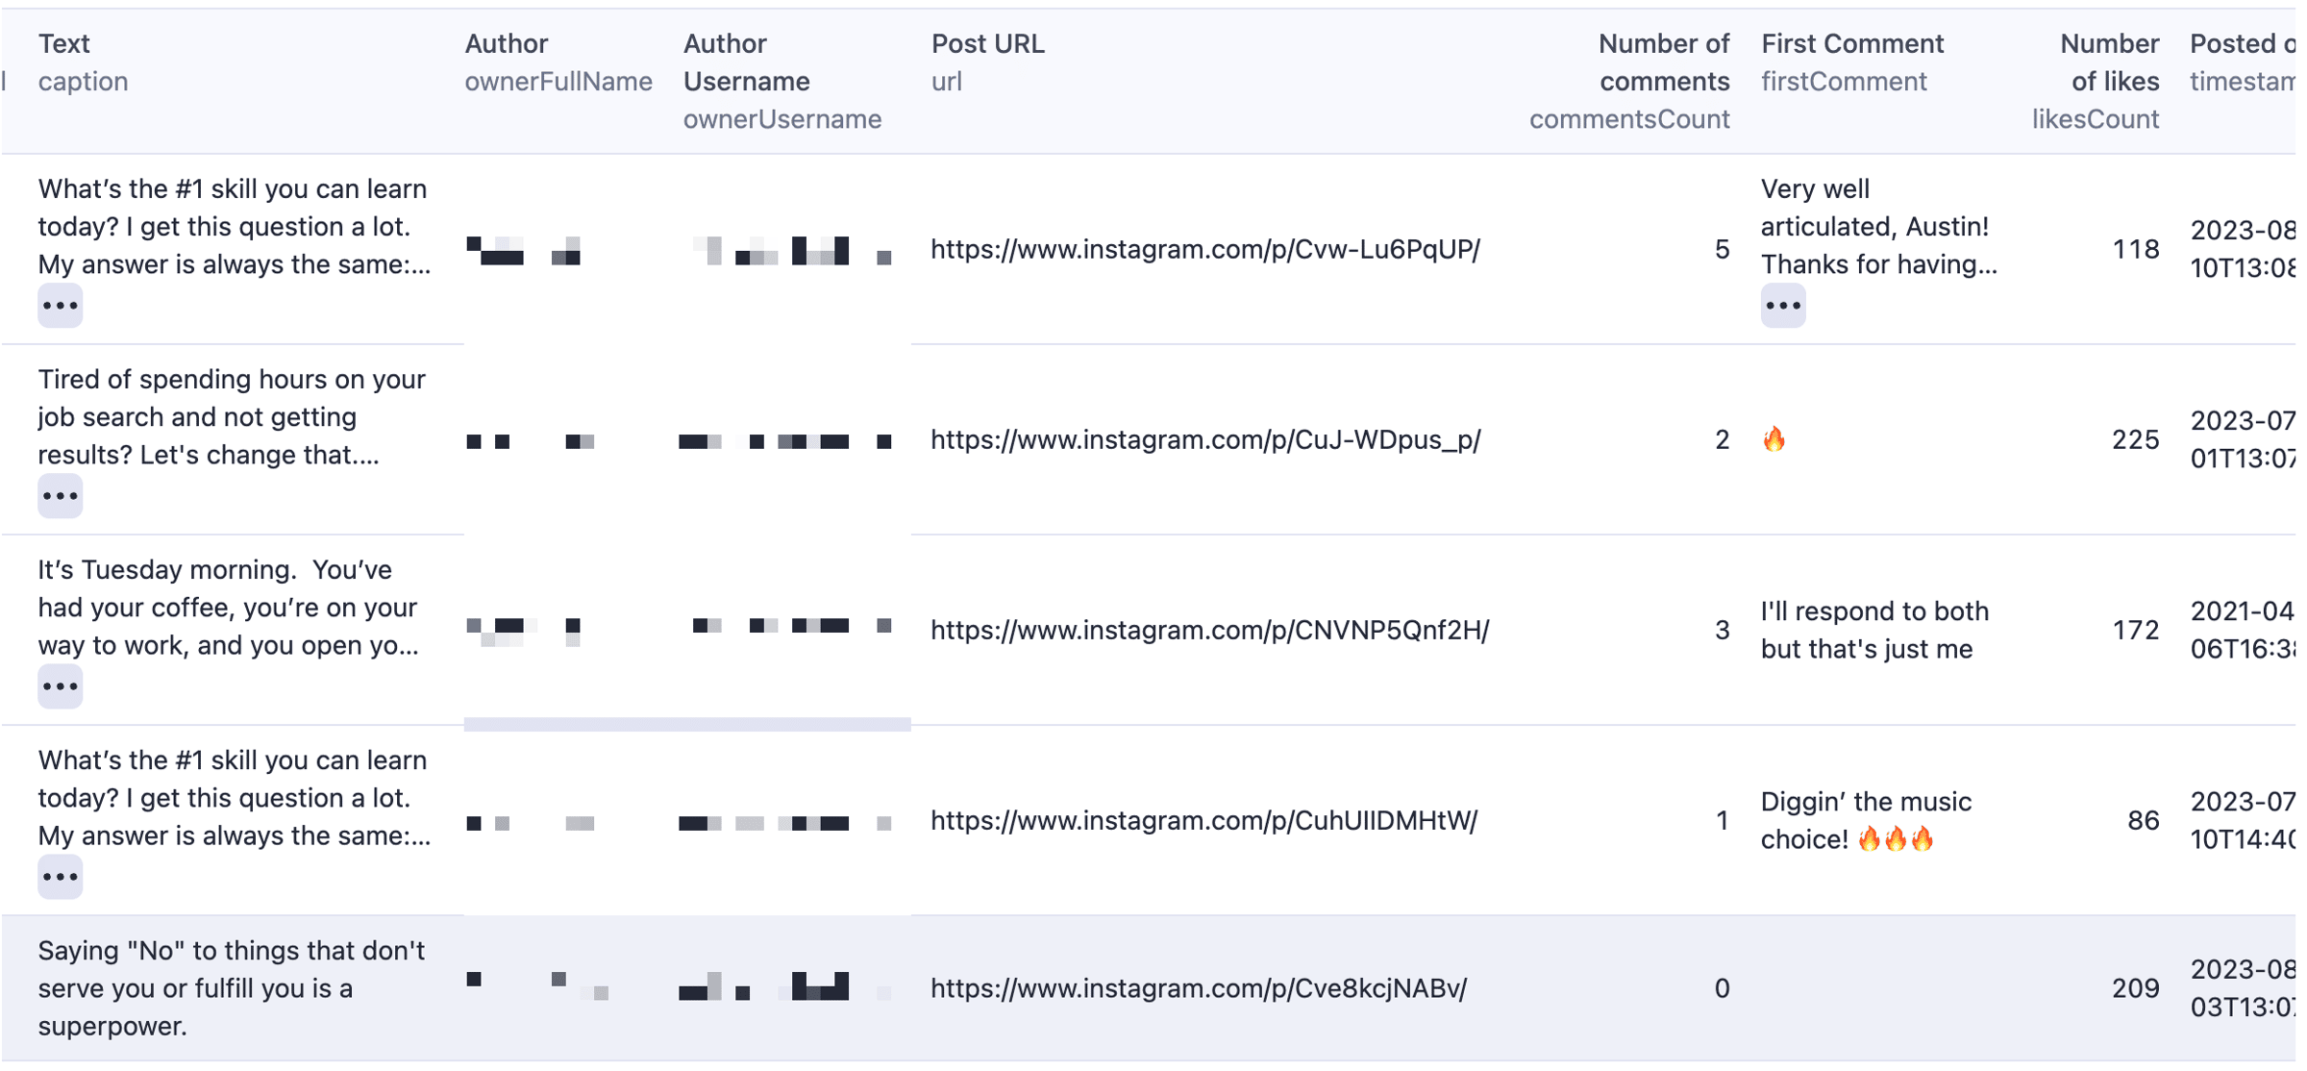Select the Author ownerFullName column header

point(558,62)
